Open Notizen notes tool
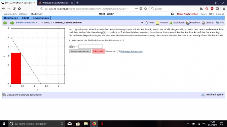This screenshot has width=227, height=127. 162,23
